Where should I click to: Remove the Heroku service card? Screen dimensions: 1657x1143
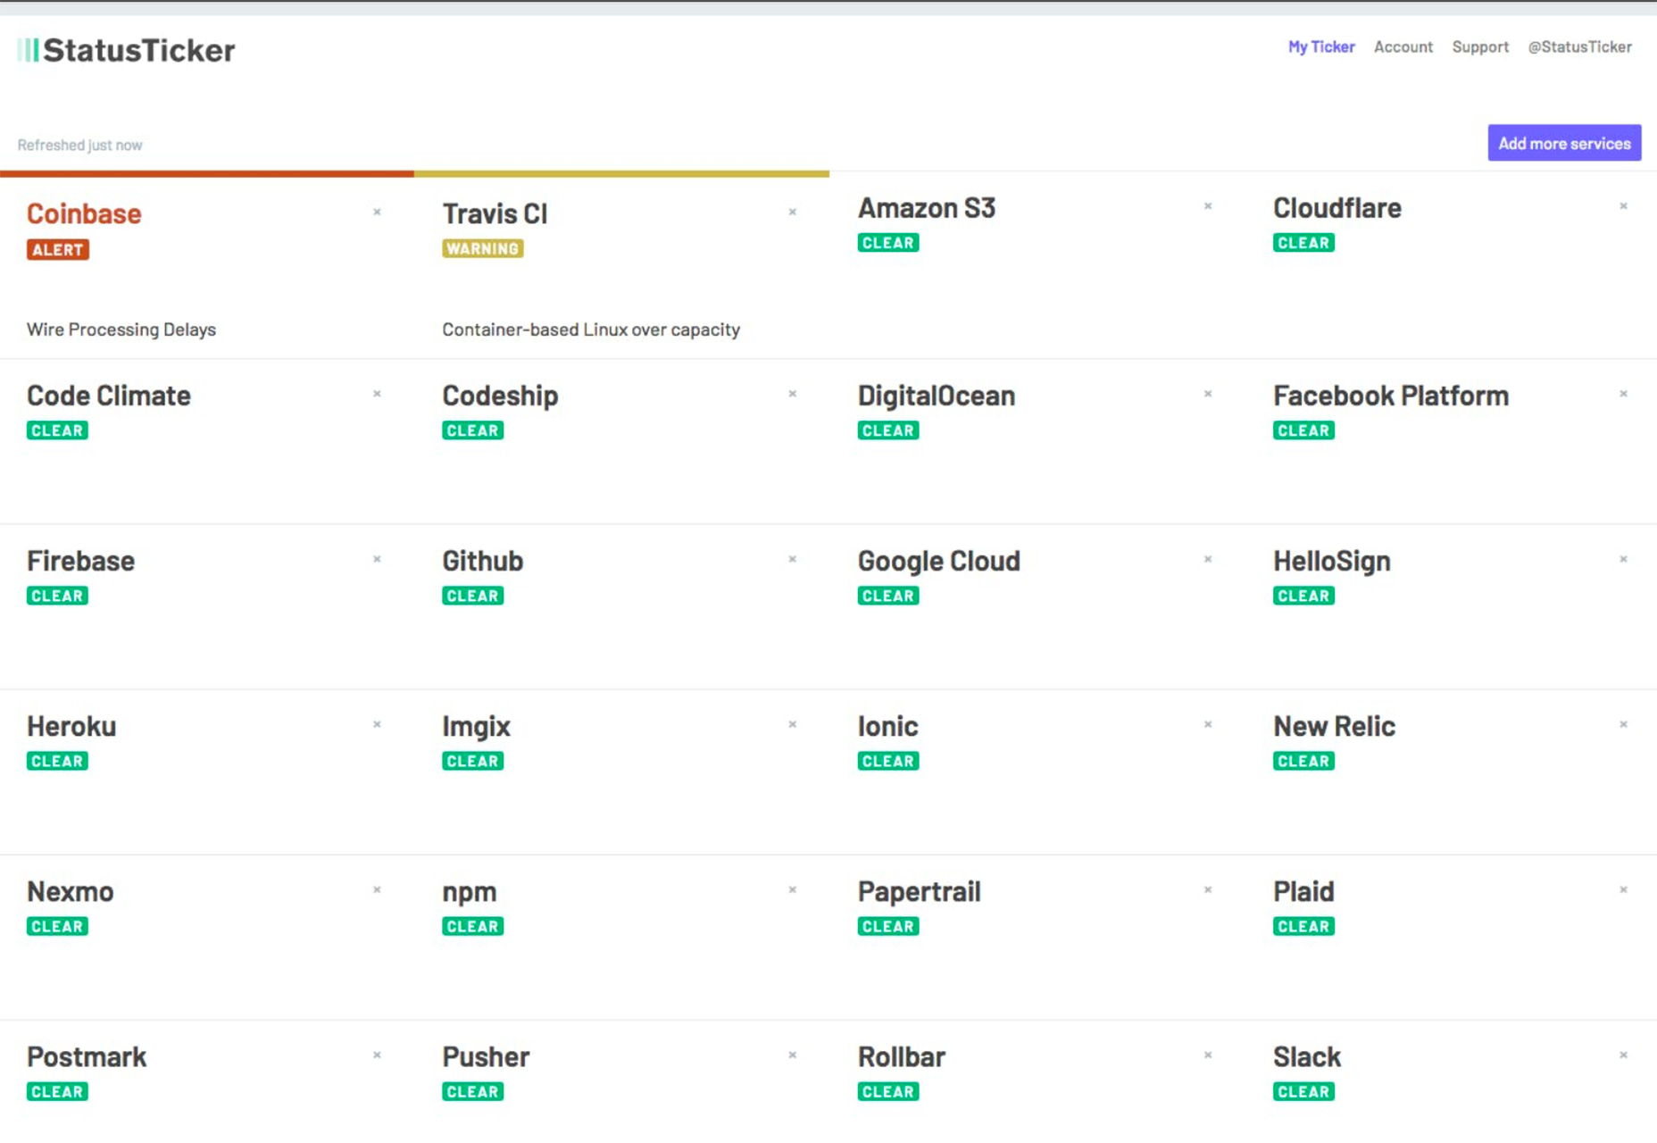pyautogui.click(x=377, y=724)
